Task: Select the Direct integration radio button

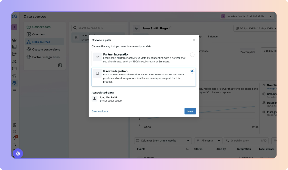Action: click(192, 71)
